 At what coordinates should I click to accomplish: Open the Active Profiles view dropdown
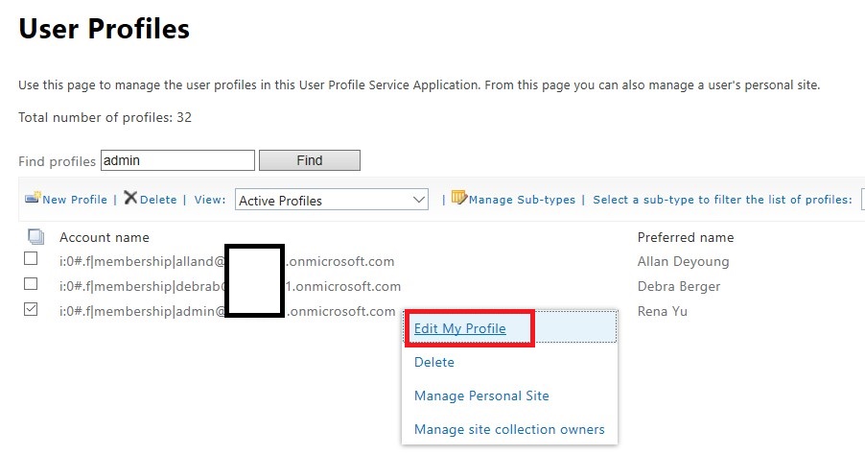coord(332,200)
